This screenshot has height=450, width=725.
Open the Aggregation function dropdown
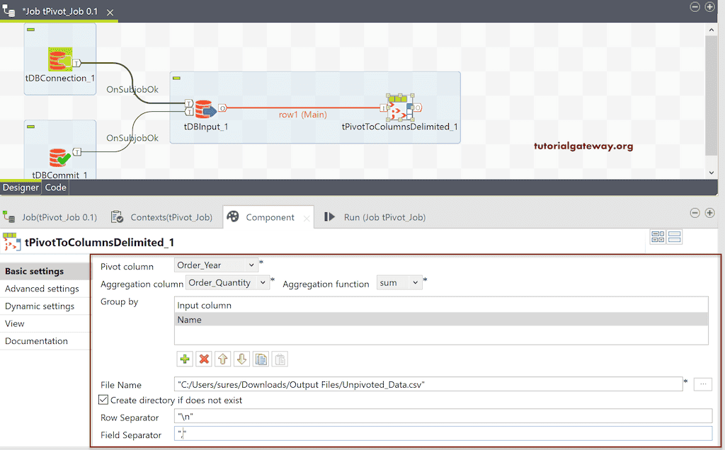[415, 283]
